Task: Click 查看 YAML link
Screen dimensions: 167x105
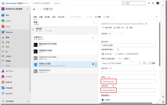Action: pos(119,28)
